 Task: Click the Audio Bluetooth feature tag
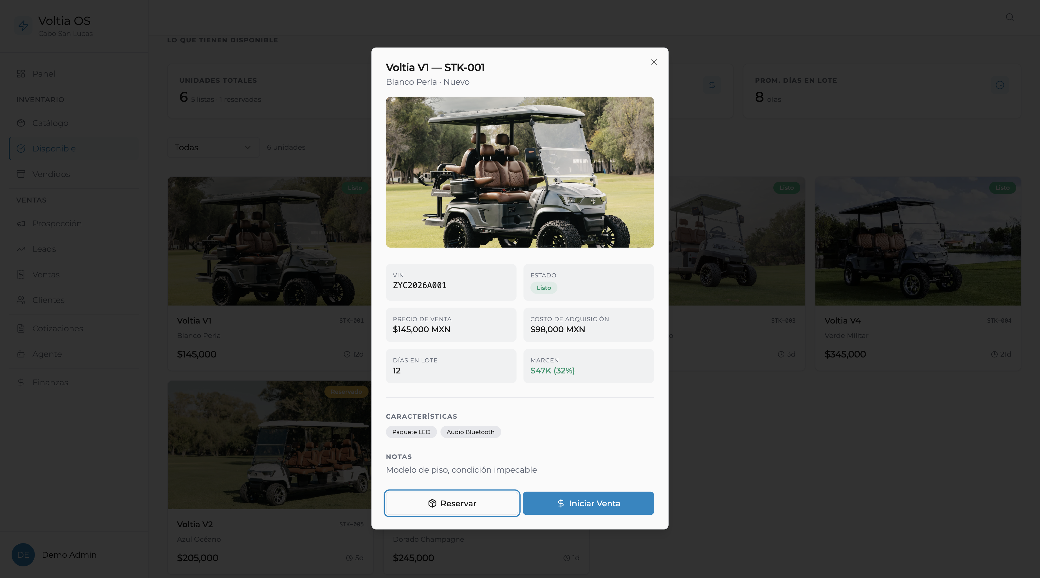(x=470, y=432)
